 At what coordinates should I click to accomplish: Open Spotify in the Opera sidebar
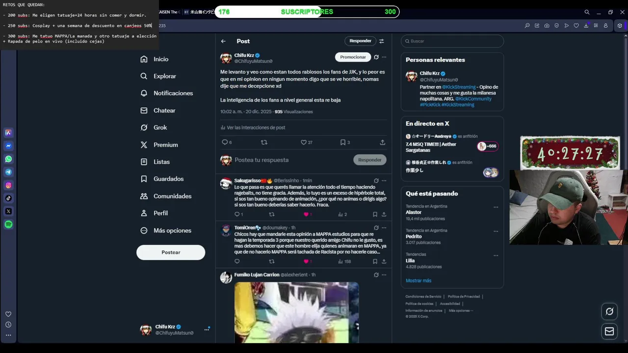(8, 225)
